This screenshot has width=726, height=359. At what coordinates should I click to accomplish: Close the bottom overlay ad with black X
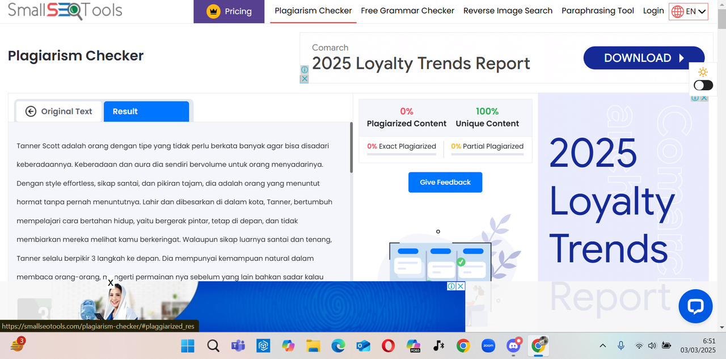(111, 282)
